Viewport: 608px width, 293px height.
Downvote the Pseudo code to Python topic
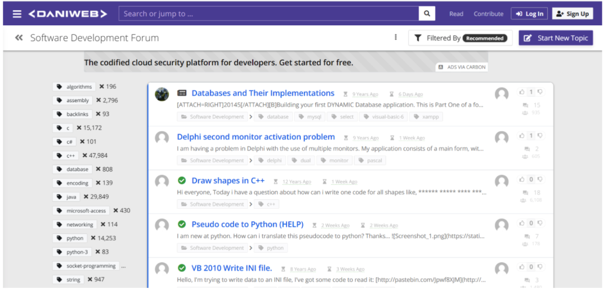540,223
